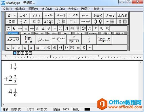This screenshot has height=112, width=144.
Task: Switch to the Statistics tab
Action: (x=40, y=33)
